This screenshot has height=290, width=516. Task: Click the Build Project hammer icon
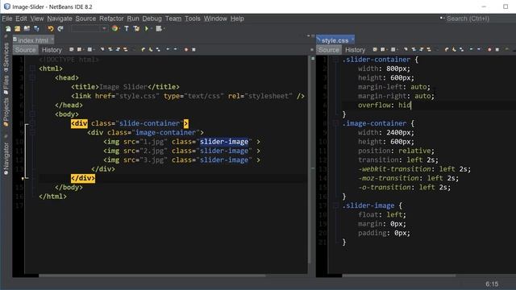pyautogui.click(x=127, y=29)
